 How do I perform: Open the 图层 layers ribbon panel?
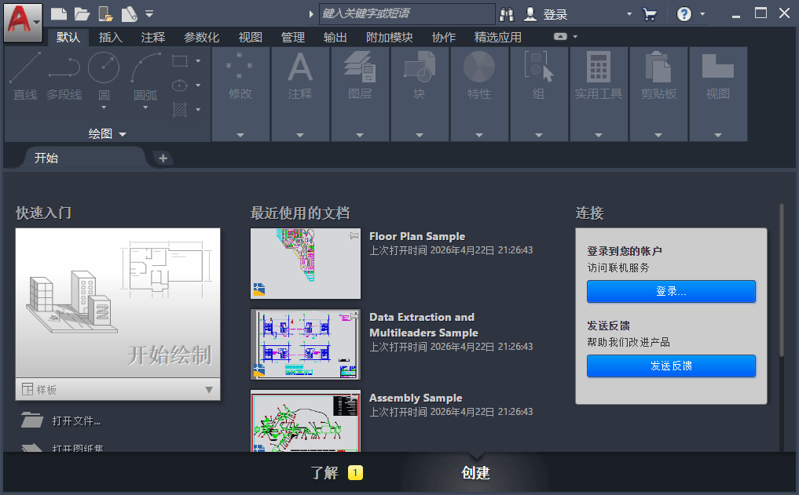[x=360, y=94]
